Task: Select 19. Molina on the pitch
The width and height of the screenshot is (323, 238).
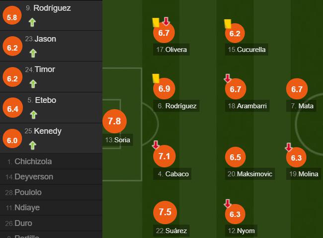Action: [304, 174]
